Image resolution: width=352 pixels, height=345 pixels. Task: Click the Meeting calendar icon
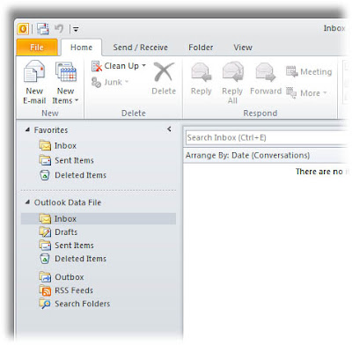pyautogui.click(x=292, y=71)
